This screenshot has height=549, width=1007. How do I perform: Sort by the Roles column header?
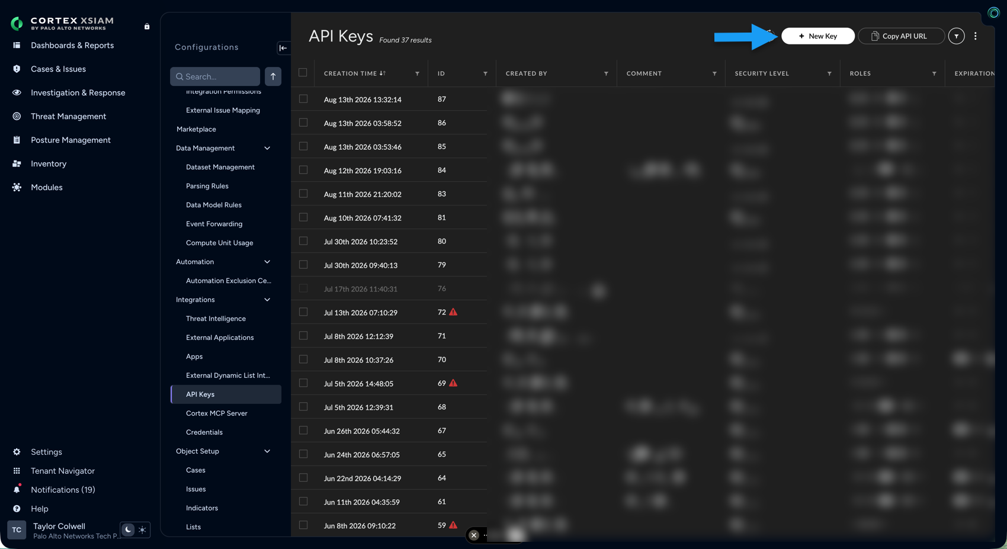pos(860,73)
